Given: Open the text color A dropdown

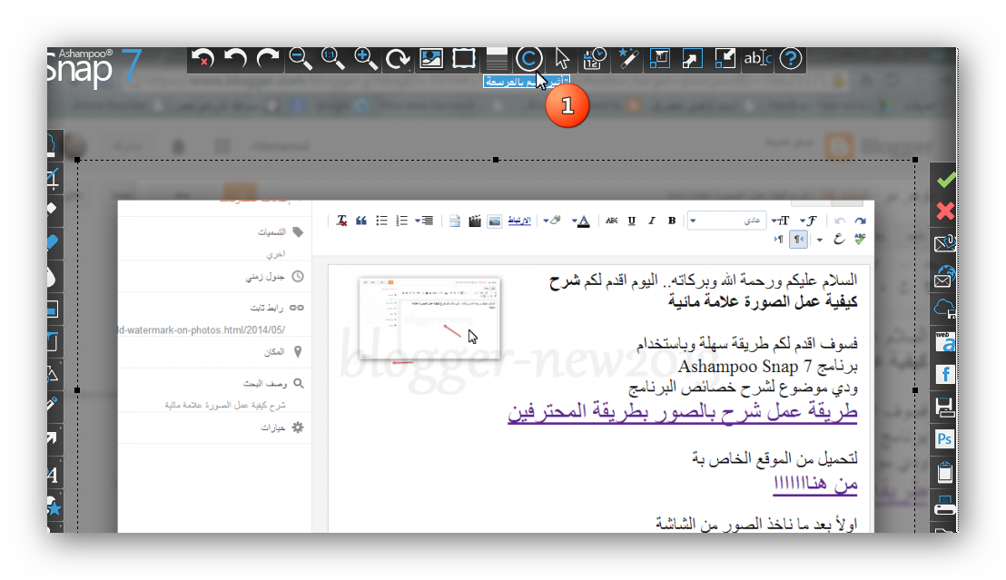Looking at the screenshot, I should click(x=581, y=221).
